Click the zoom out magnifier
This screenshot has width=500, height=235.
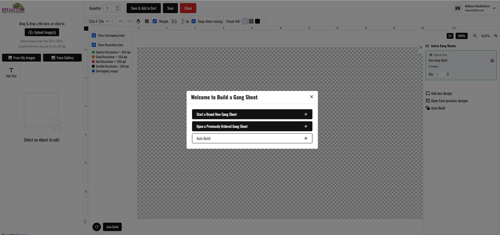[475, 36]
